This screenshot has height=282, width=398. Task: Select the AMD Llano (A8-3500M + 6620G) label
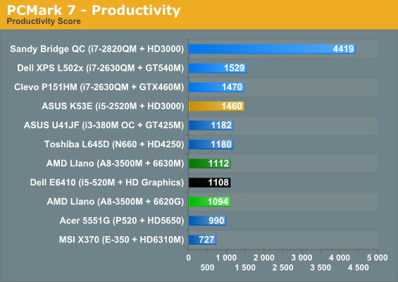(116, 202)
